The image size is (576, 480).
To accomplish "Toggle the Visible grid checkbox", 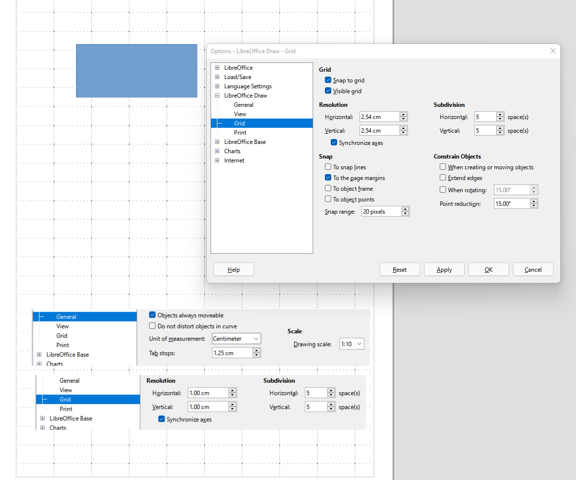I will pyautogui.click(x=328, y=91).
